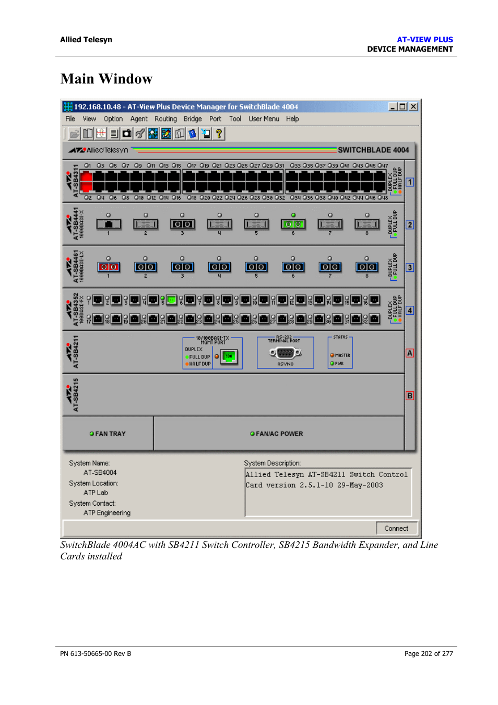Select green port 5 on AT-SB4352 card
The image size is (498, 705).
point(172,300)
